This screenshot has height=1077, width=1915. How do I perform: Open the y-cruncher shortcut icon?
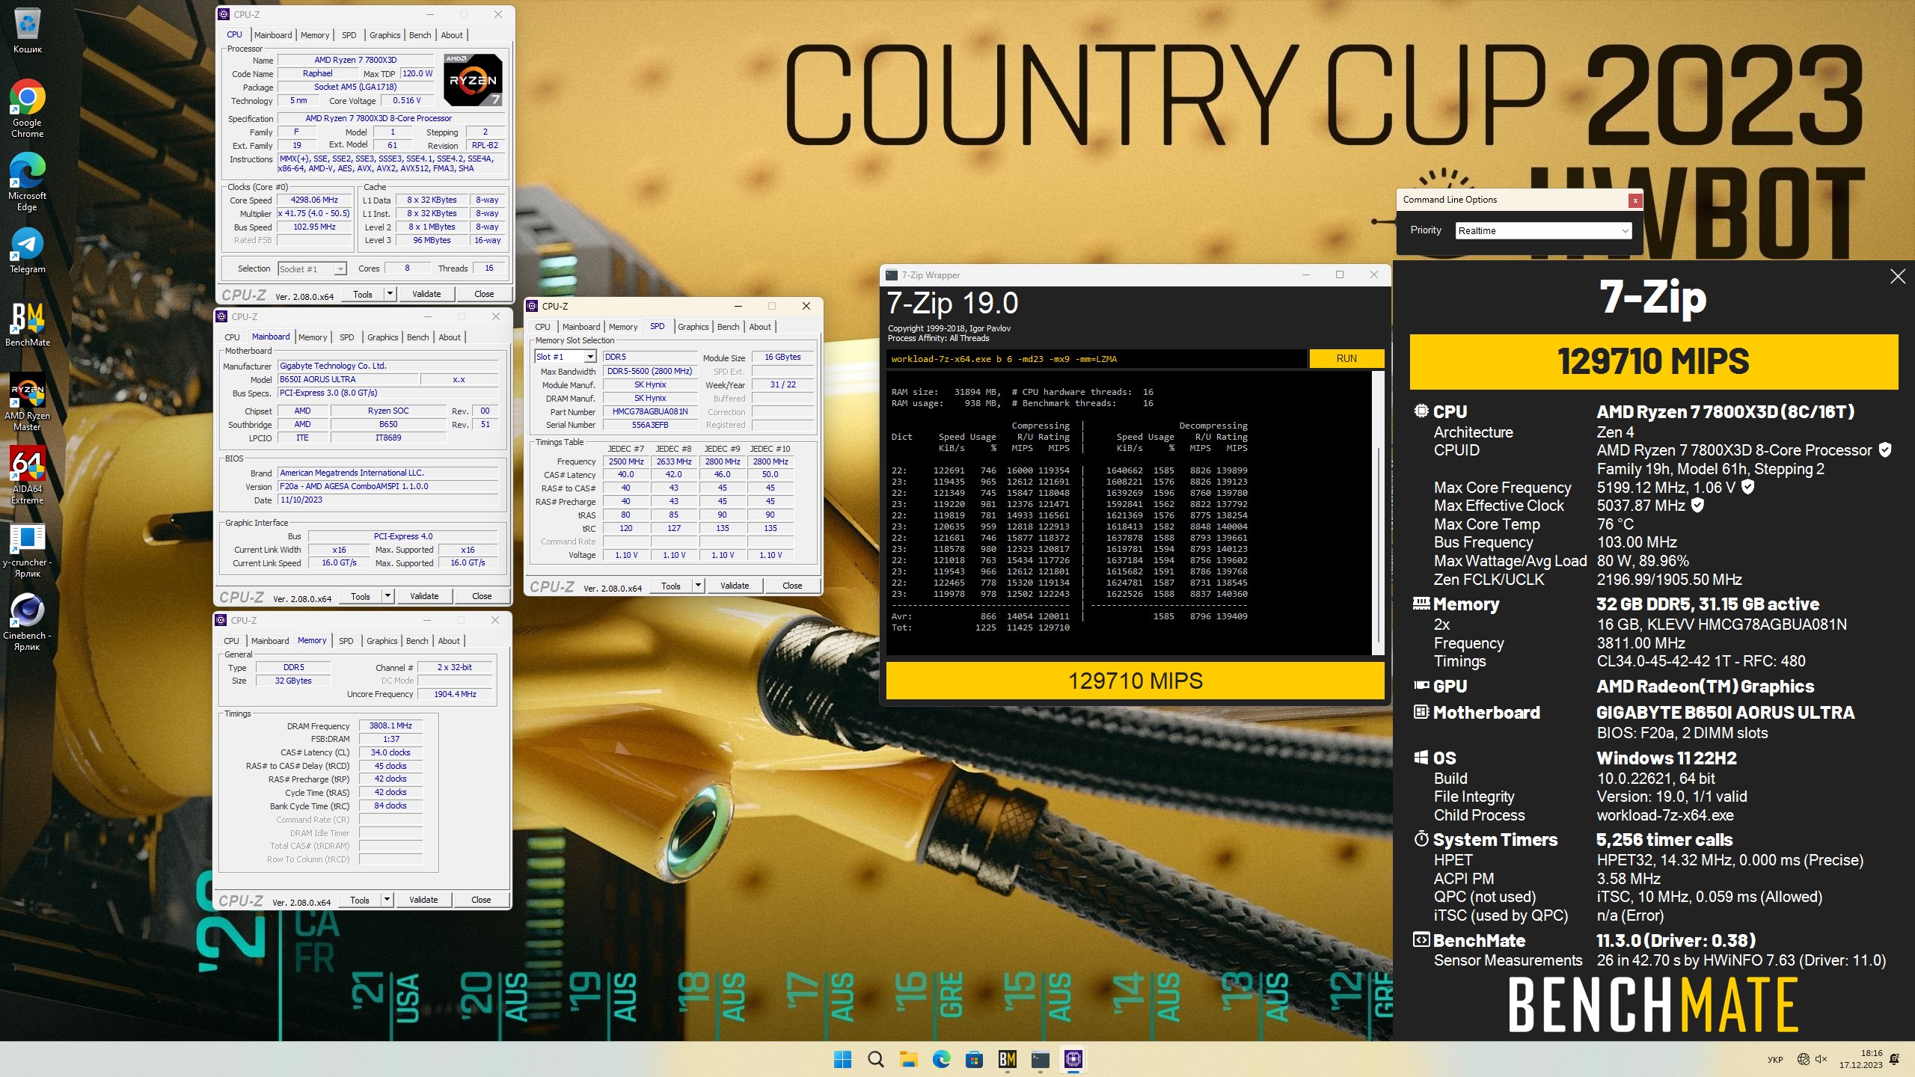28,550
